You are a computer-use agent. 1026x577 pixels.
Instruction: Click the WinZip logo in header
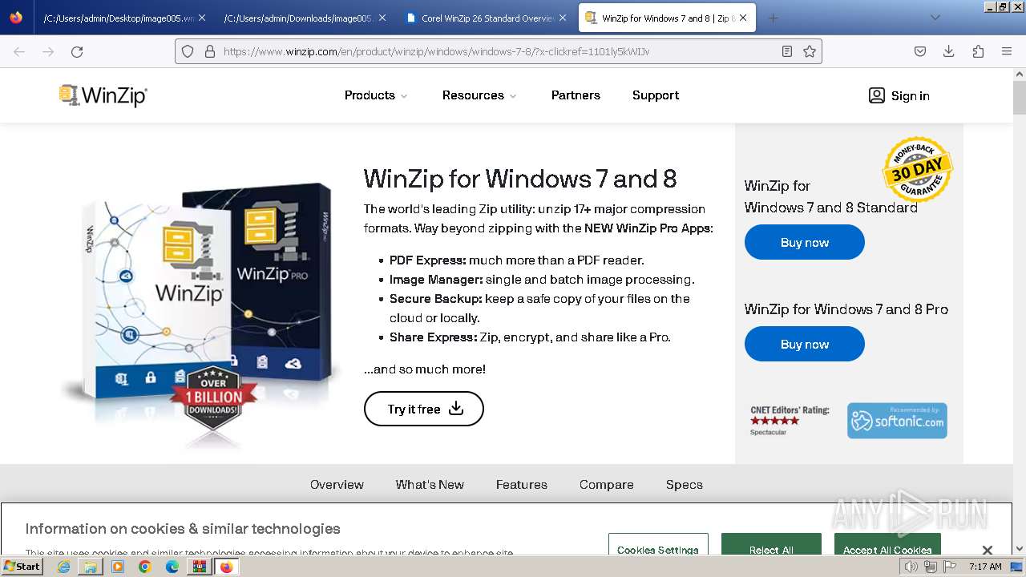(103, 95)
